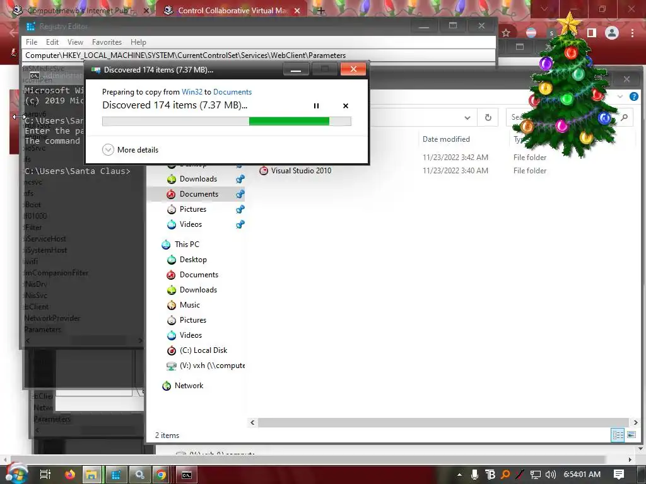Refresh the Explorer folder view
Screen dimensions: 646x484
click(x=488, y=118)
